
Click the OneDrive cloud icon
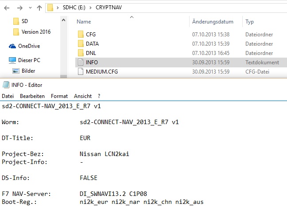point(12,46)
